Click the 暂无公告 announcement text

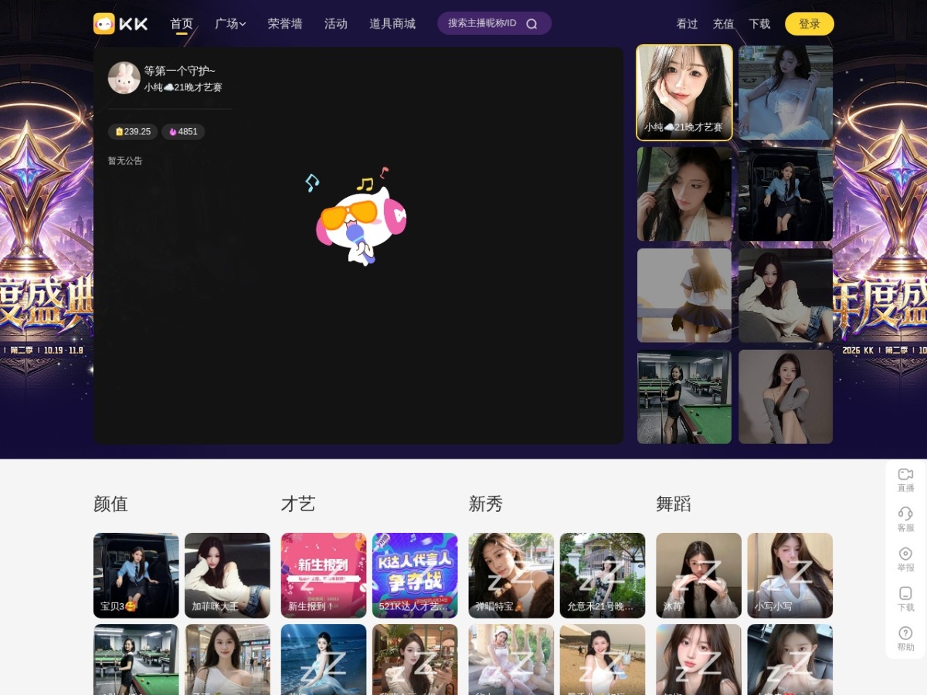tap(125, 161)
